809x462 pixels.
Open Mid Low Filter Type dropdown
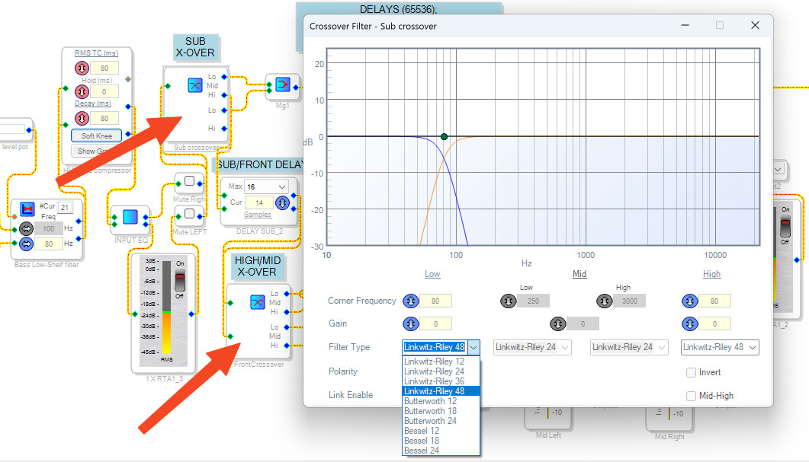(x=532, y=348)
